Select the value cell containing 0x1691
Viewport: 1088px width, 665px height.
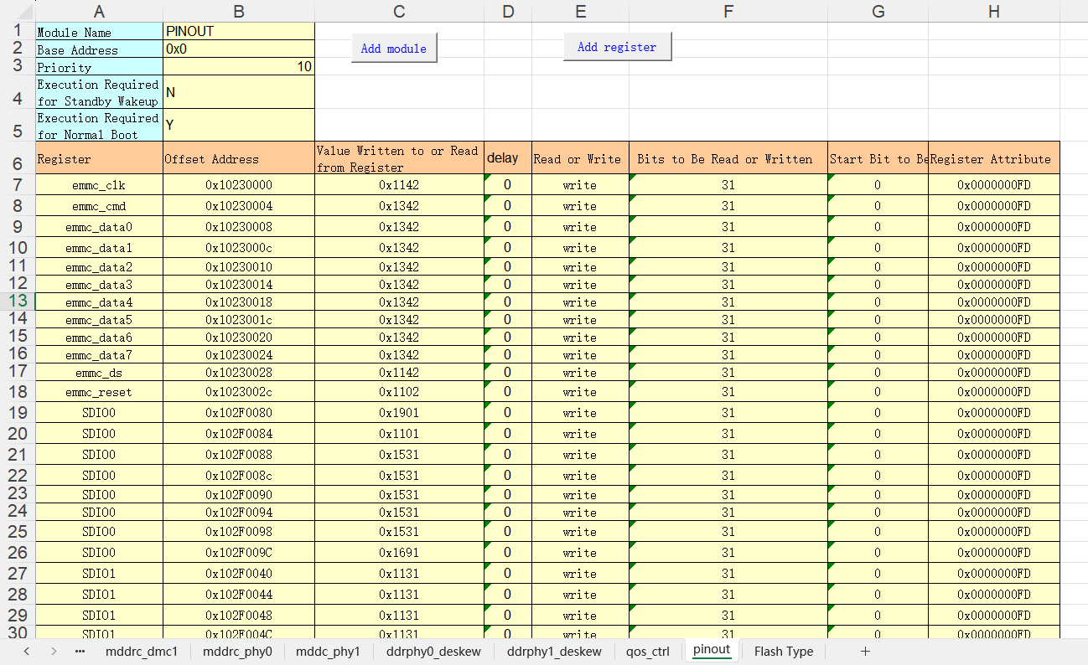(399, 553)
